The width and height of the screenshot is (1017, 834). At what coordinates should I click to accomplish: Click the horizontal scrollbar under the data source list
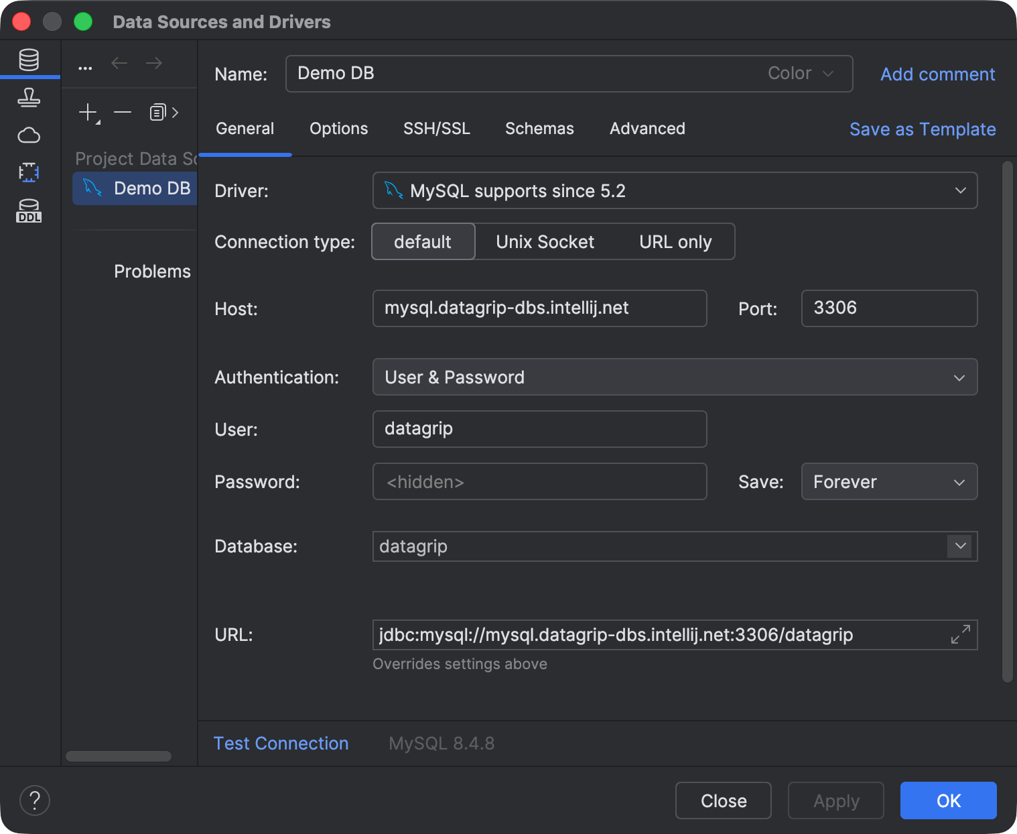click(119, 756)
